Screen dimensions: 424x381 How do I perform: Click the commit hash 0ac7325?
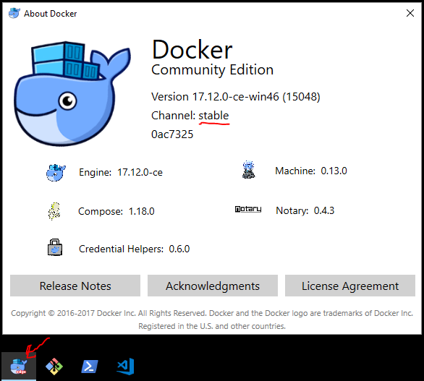click(172, 134)
